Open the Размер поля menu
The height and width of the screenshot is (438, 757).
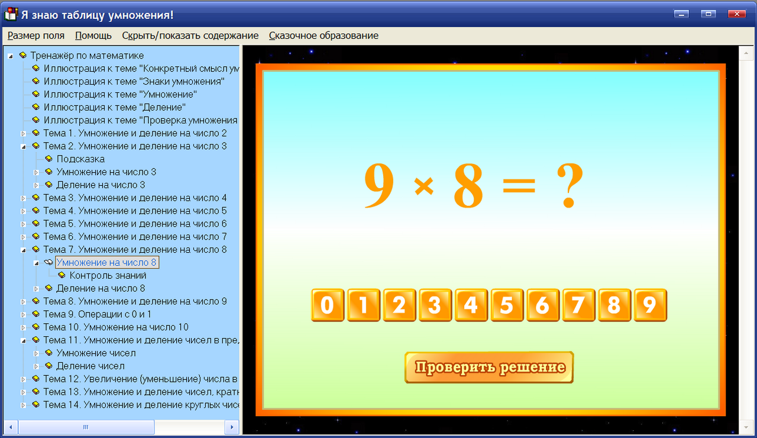tap(36, 36)
